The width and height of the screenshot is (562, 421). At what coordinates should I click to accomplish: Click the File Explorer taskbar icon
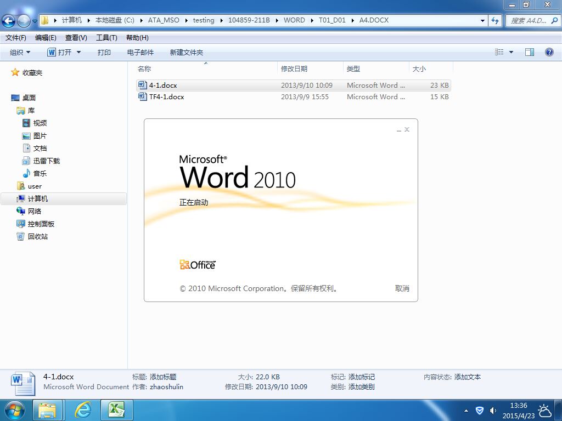coord(47,410)
